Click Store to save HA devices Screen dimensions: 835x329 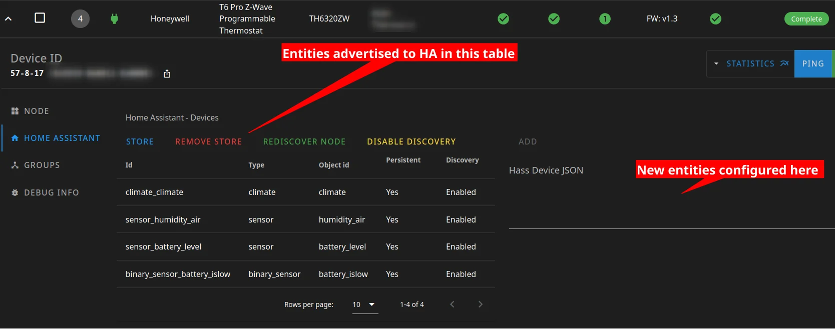(140, 142)
